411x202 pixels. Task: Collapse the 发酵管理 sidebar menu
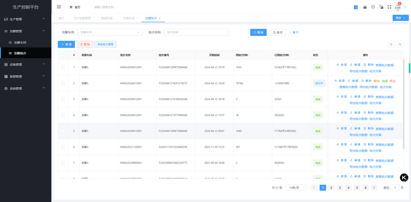pos(26,31)
